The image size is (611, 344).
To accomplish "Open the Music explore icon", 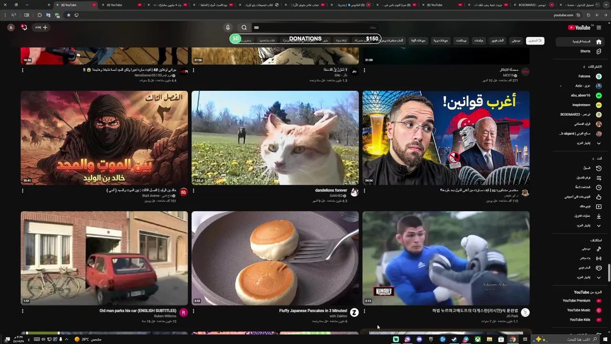I will click(599, 248).
